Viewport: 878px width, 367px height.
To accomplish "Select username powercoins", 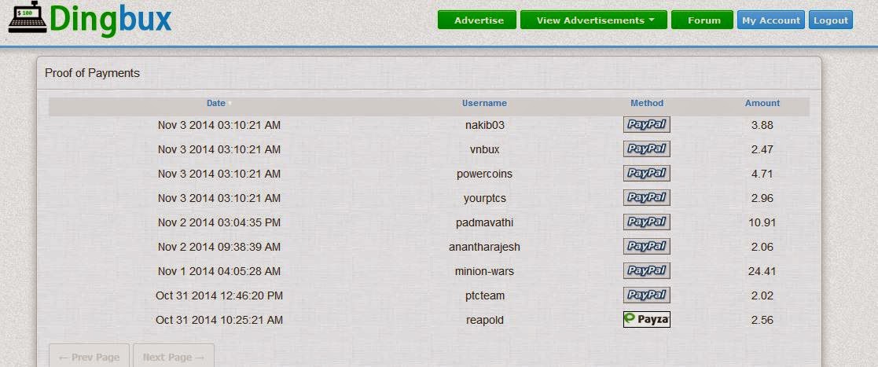I will pos(485,174).
